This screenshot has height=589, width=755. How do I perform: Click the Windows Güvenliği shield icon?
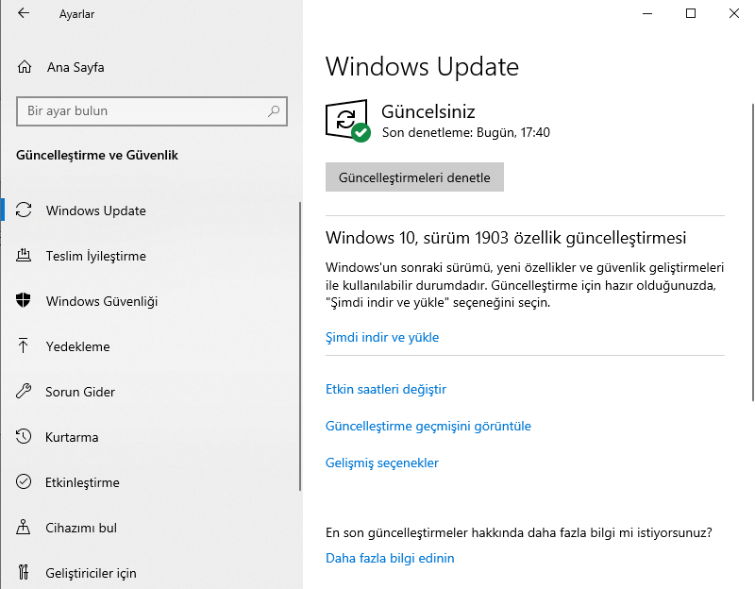[23, 300]
